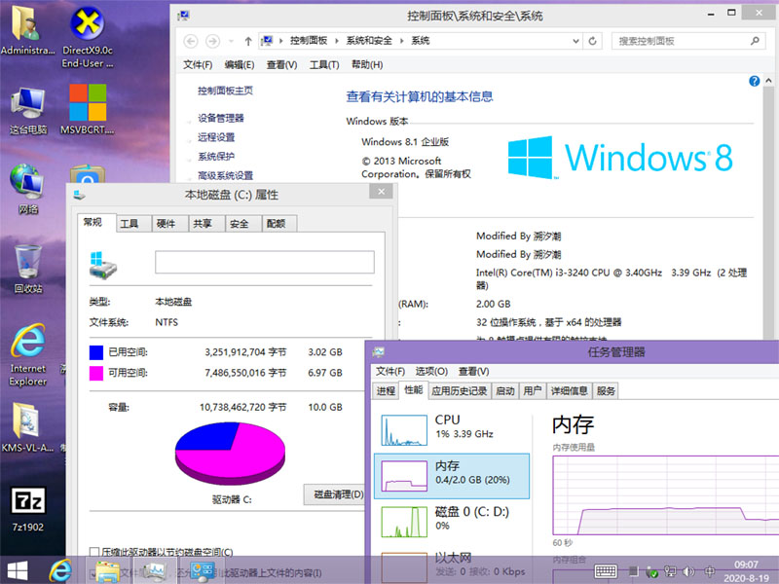Open the 文件(F) menu in Task Manager
The width and height of the screenshot is (779, 584).
(390, 371)
